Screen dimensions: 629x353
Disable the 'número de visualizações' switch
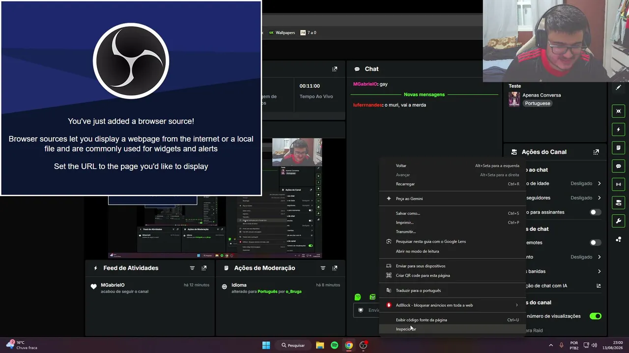(x=595, y=316)
